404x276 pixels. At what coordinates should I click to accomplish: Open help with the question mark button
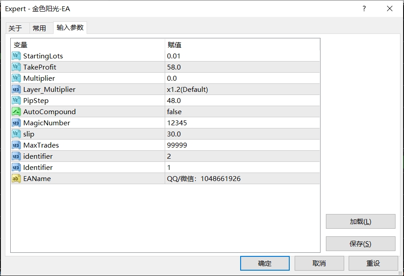364,8
